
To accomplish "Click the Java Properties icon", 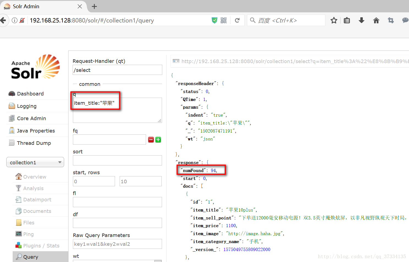I will (12, 131).
